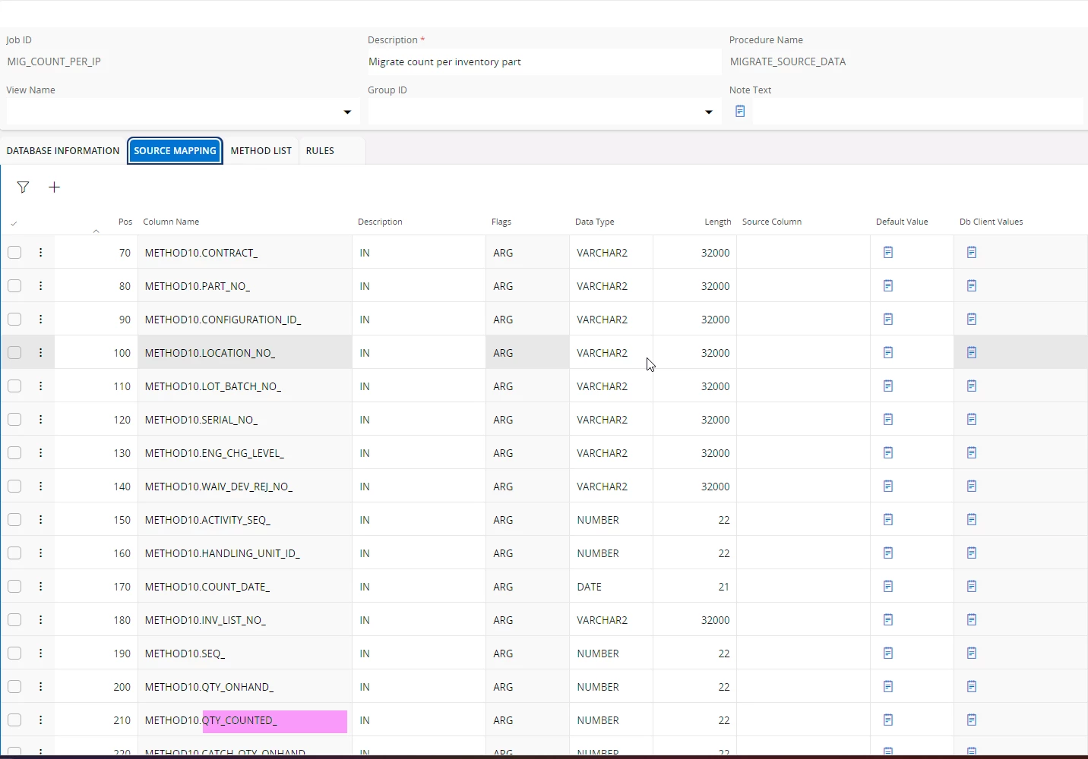Switch to the Database Information tab

coord(63,151)
